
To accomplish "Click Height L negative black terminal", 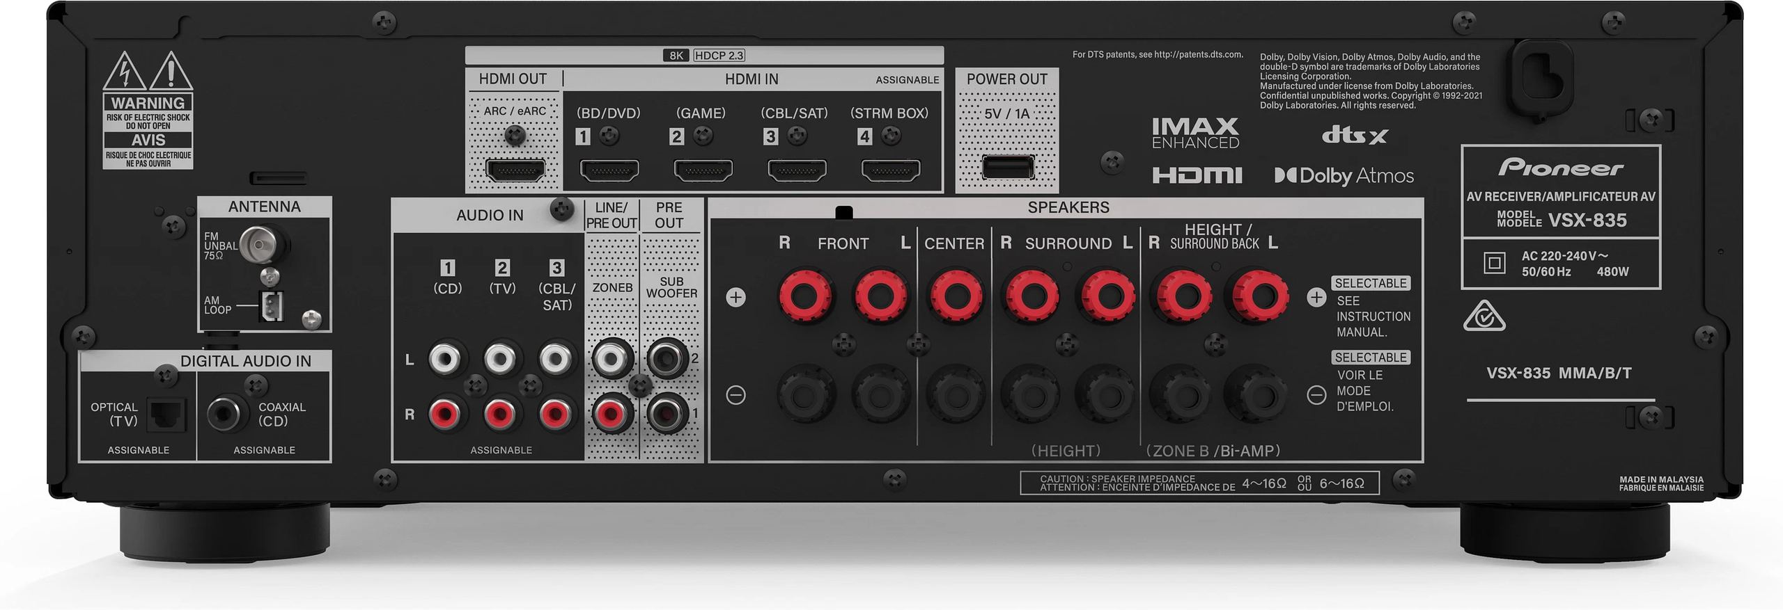I will [x=1259, y=395].
